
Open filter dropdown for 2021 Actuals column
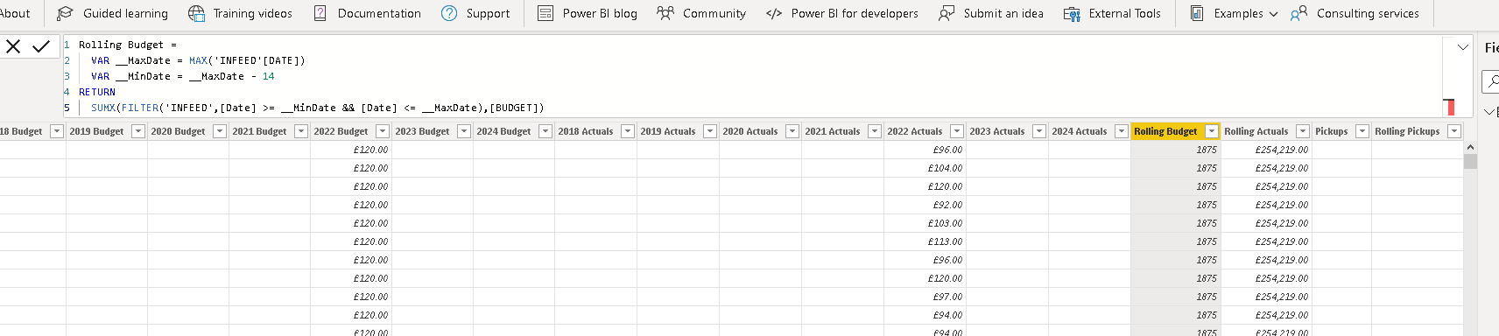point(875,131)
